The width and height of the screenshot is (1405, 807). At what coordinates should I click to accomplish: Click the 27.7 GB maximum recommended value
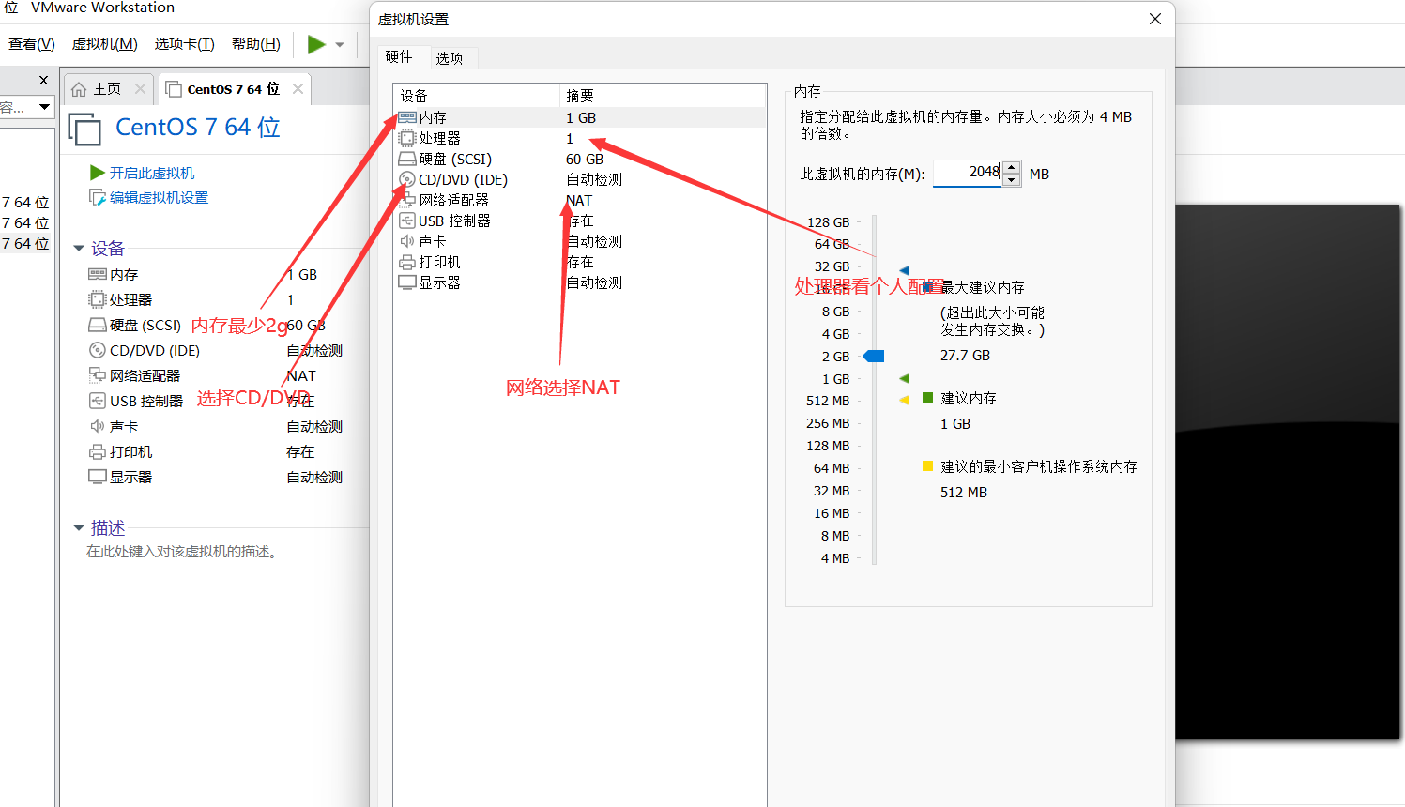pyautogui.click(x=965, y=356)
